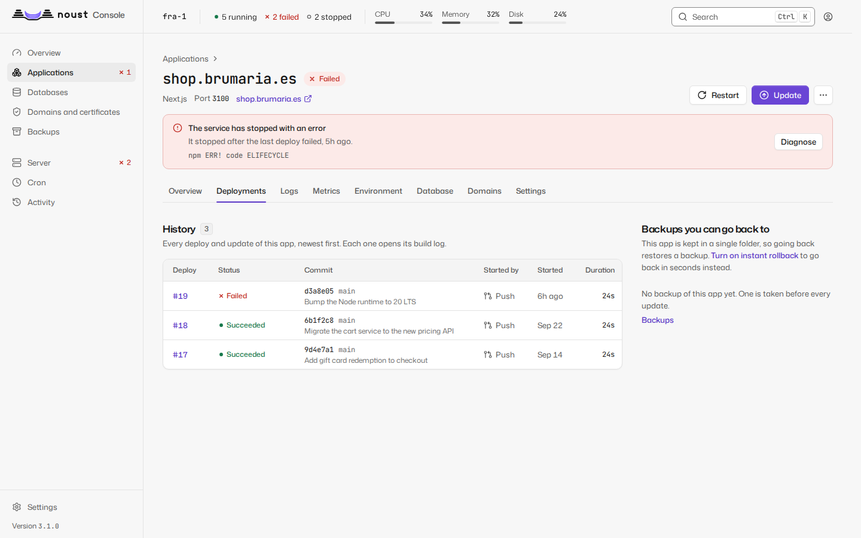Click the fra-1 server name
Viewport: 861px width, 538px height.
(x=175, y=17)
